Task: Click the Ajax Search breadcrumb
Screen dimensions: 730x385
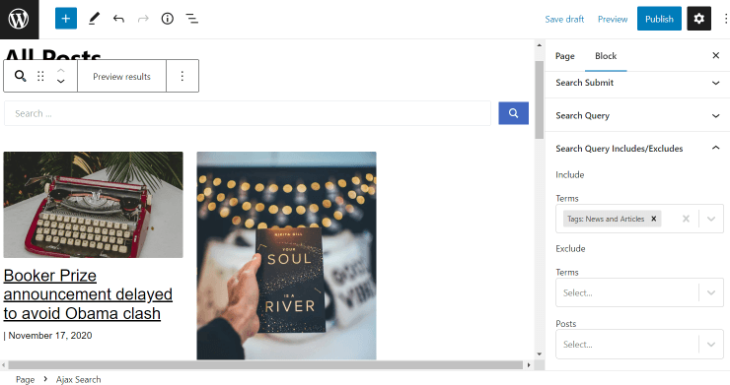Action: click(x=78, y=379)
